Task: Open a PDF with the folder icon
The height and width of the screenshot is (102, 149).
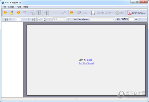Action: point(11,13)
